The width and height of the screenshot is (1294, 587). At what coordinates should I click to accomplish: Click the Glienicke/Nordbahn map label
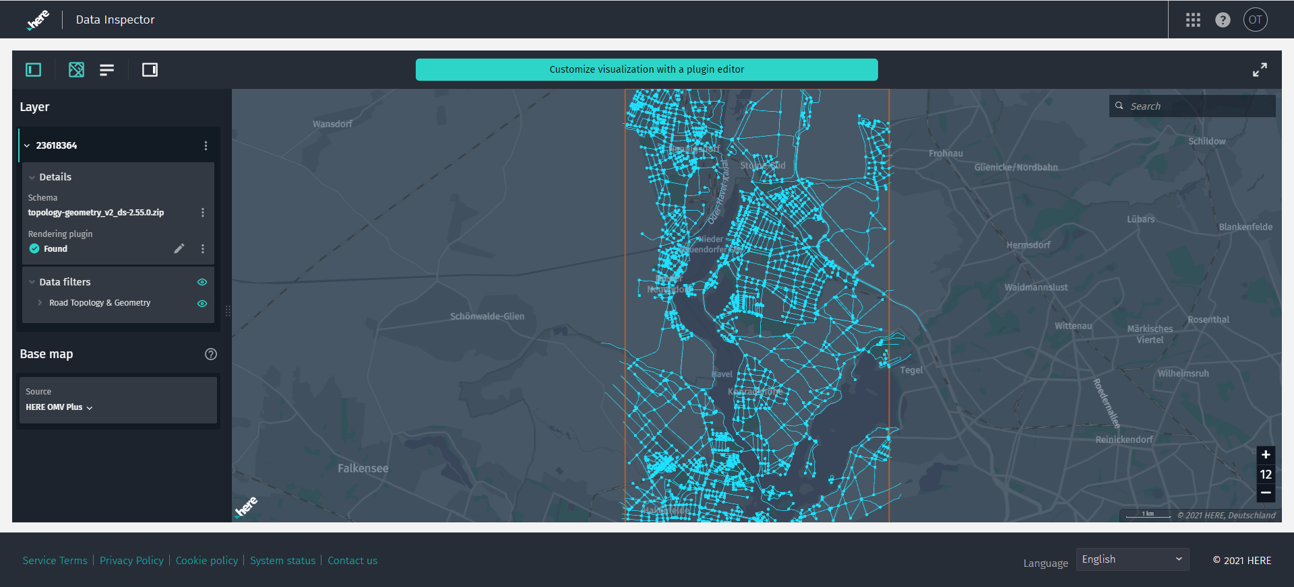point(1016,168)
